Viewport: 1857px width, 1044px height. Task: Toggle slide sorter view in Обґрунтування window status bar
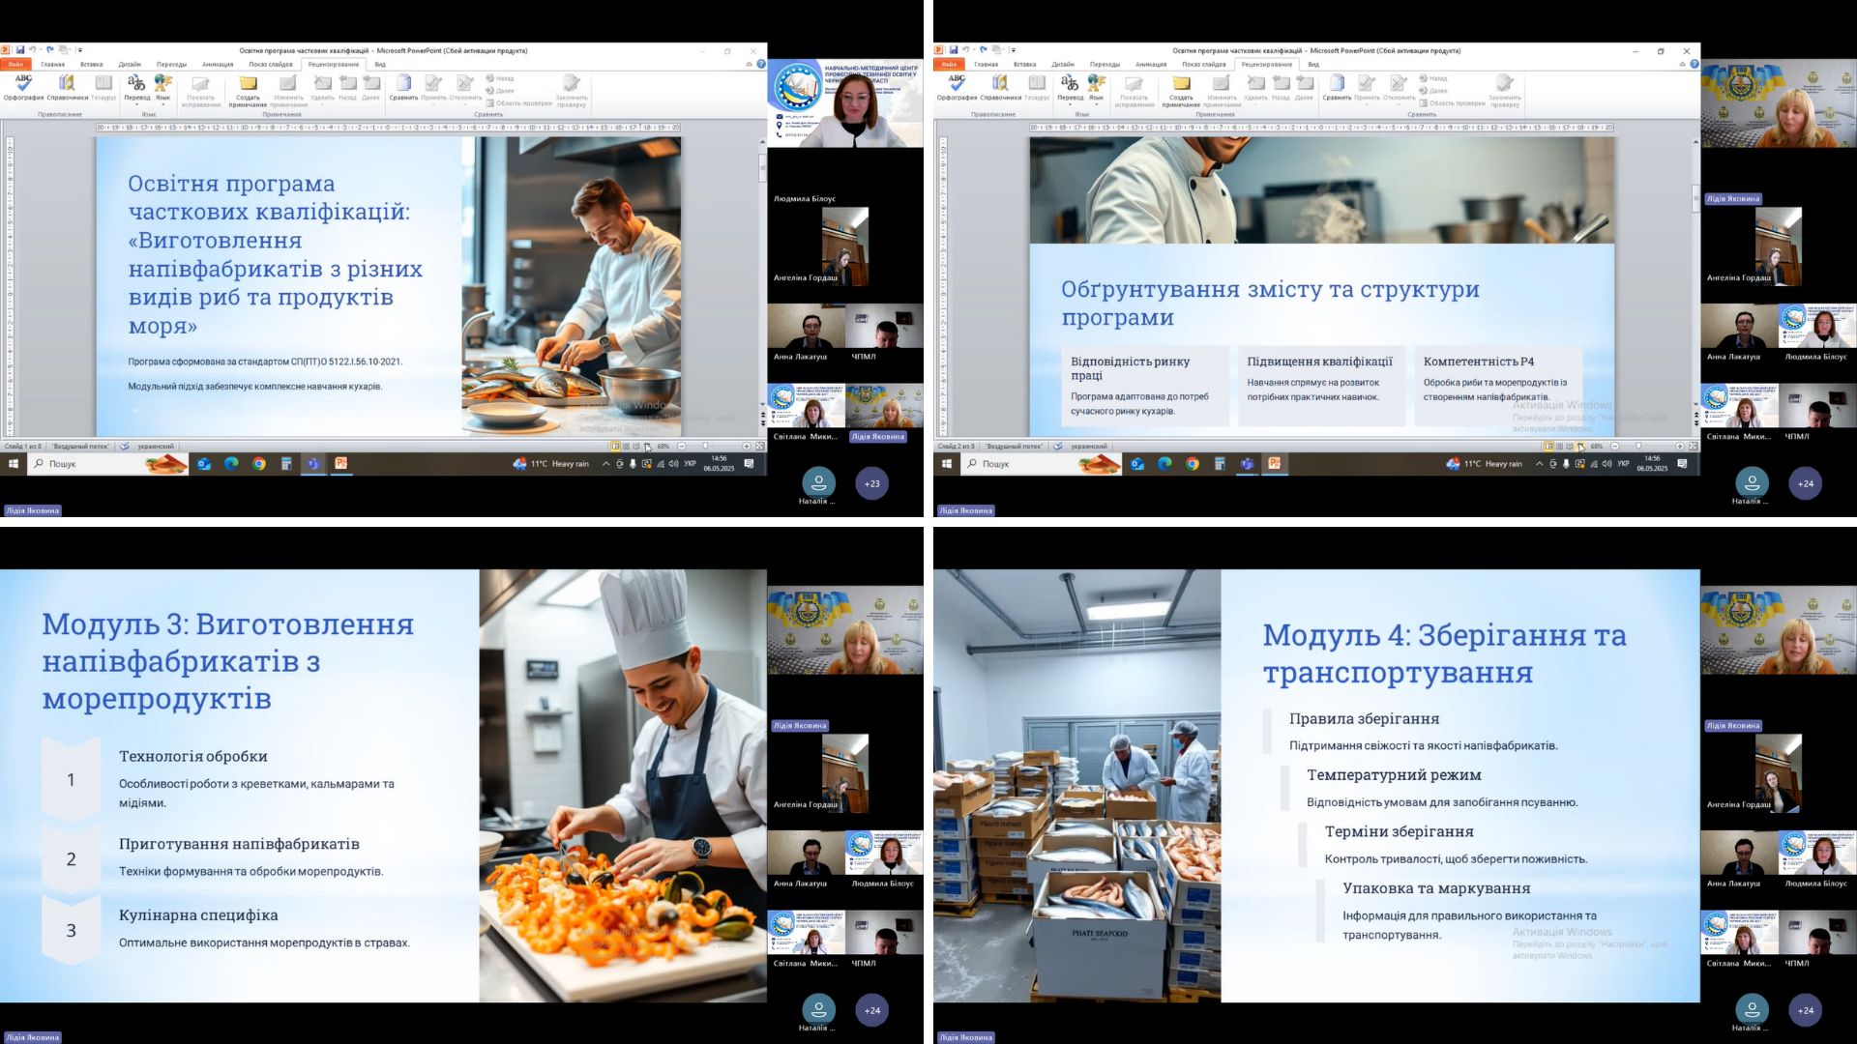coord(1559,447)
